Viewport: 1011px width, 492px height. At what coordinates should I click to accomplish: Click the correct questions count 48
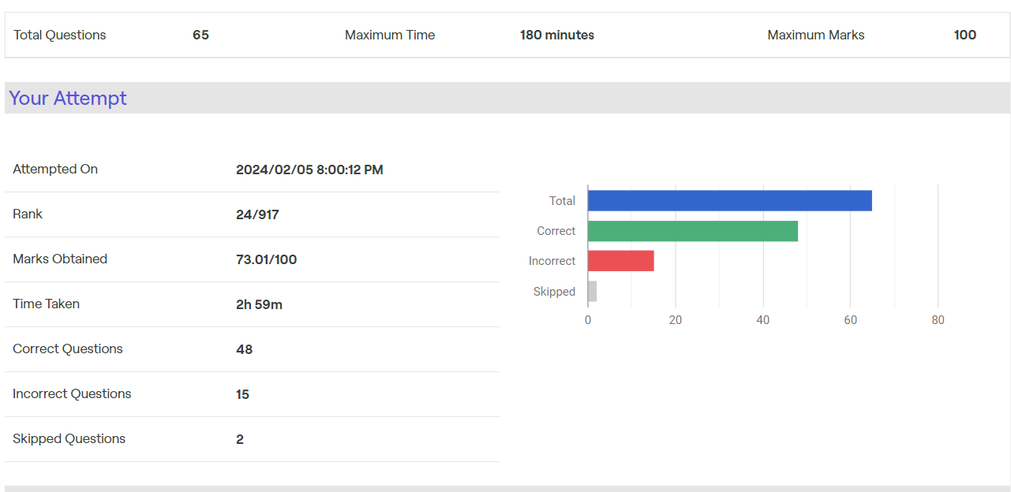244,349
